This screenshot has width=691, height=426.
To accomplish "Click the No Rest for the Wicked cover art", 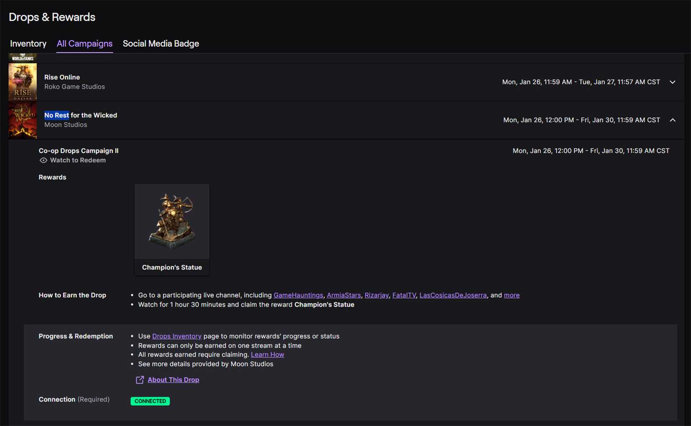I will 23,120.
